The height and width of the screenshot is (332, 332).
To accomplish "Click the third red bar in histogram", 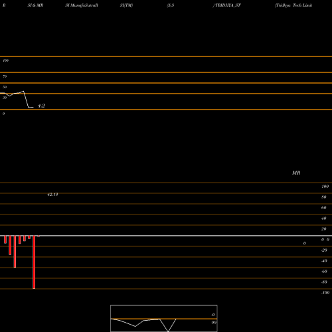I will point(15,252).
